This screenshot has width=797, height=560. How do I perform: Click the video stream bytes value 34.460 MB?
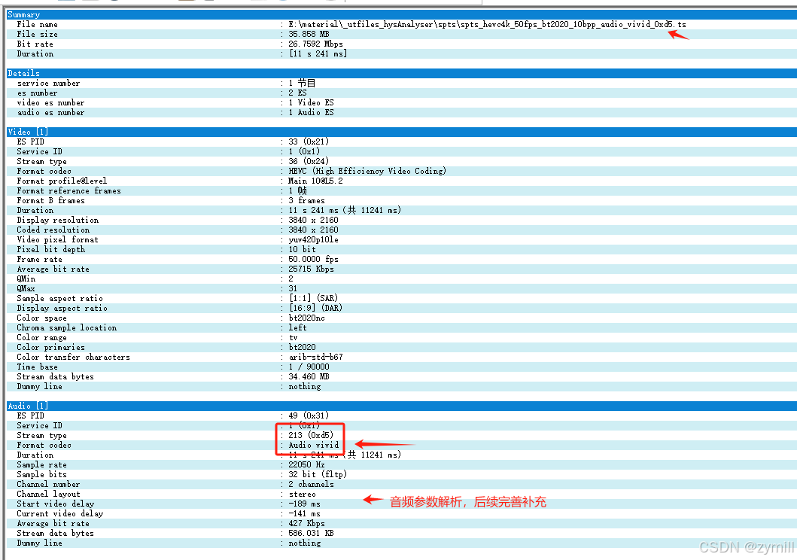(309, 376)
